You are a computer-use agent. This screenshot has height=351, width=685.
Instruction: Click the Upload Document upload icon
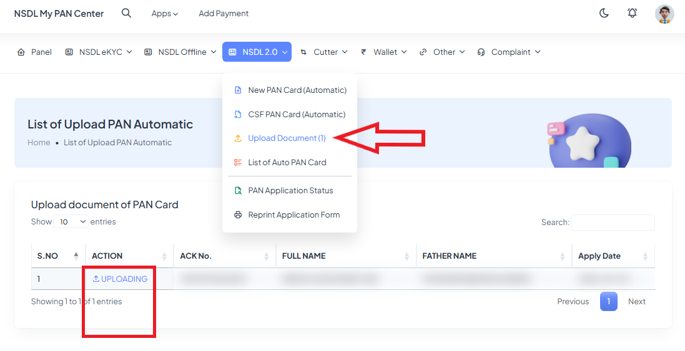click(238, 138)
